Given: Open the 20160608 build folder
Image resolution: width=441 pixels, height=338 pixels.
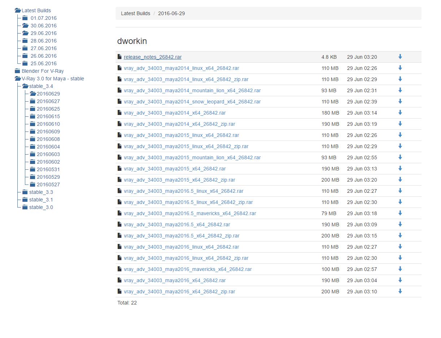Looking at the screenshot, I should (48, 139).
